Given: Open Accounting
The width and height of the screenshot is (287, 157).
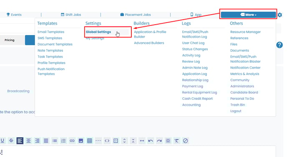Looking at the screenshot, I should (x=191, y=105).
